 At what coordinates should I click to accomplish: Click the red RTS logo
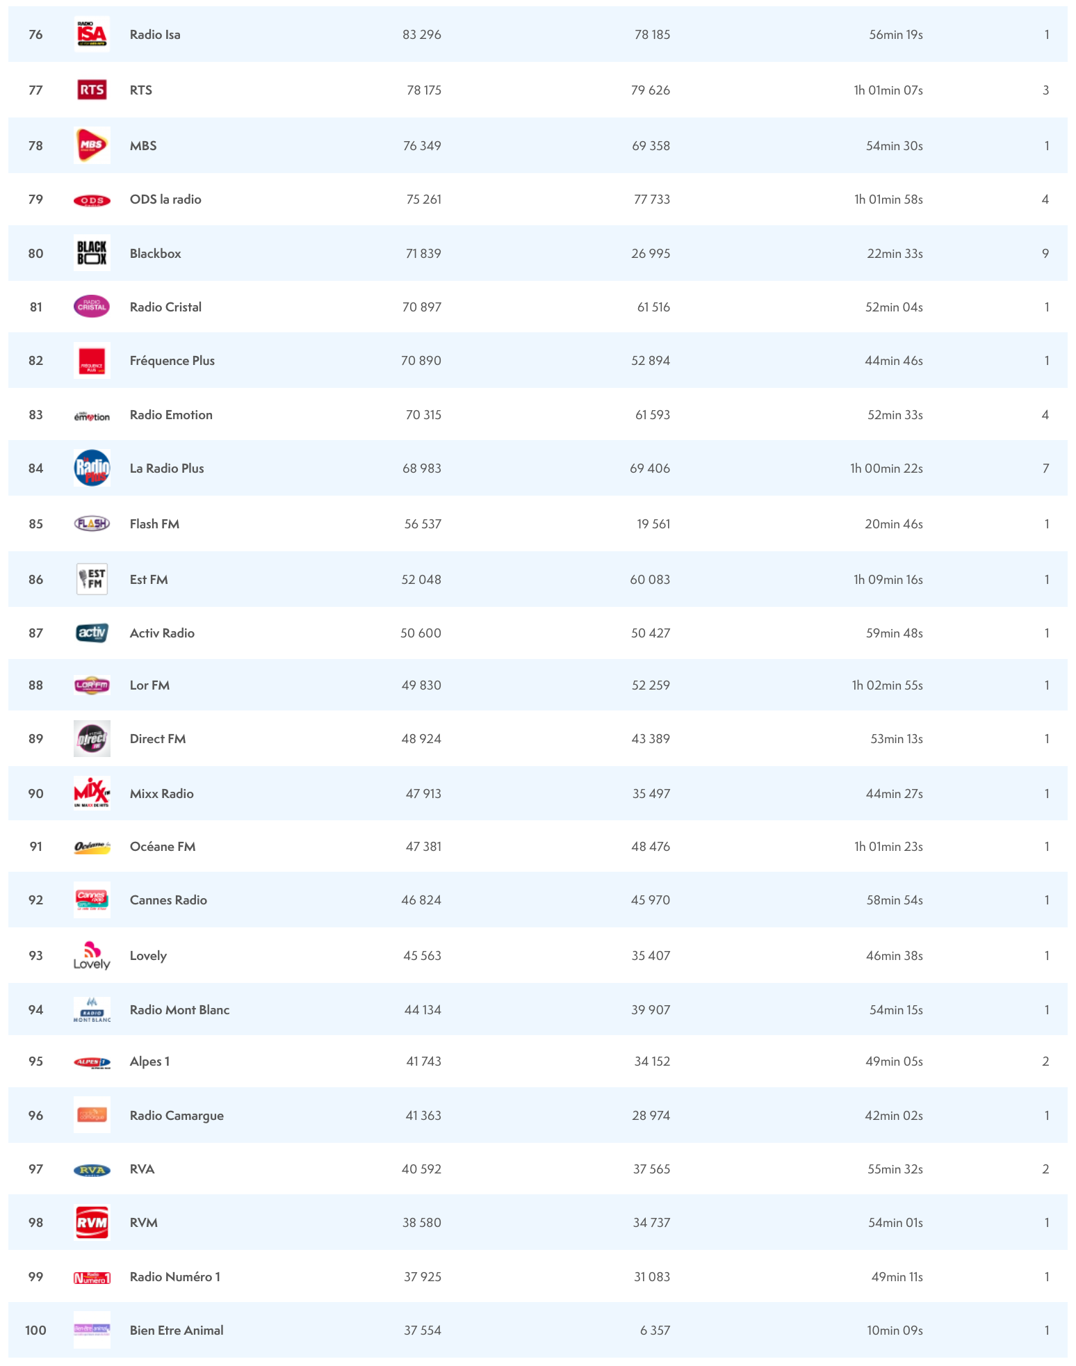(x=92, y=90)
